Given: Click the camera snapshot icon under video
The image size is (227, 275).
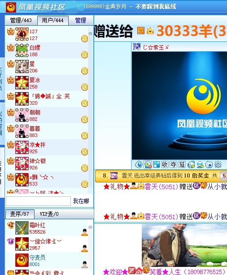Looking at the screenshot, I should tap(209, 164).
